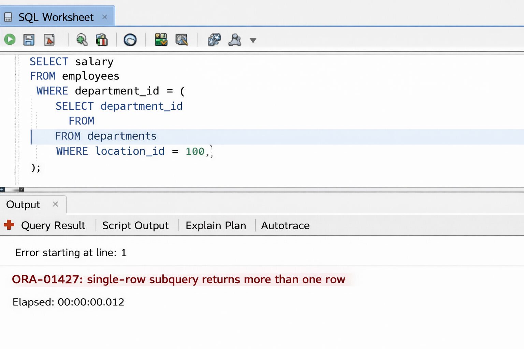Click the green checkmark grid icon
Viewport: 524px width, 349px height.
pos(161,40)
